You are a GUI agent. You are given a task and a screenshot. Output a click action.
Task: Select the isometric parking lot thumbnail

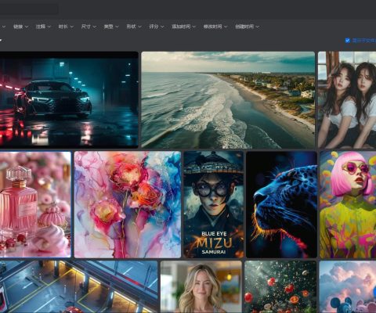coord(78,286)
